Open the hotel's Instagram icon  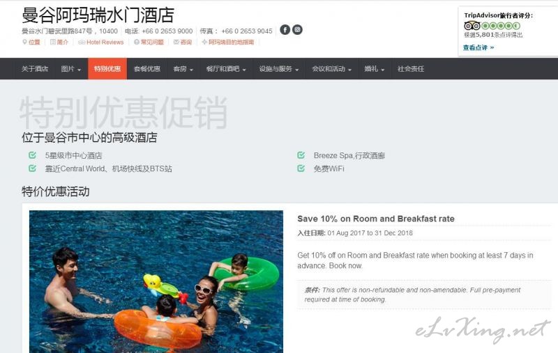pos(298,29)
